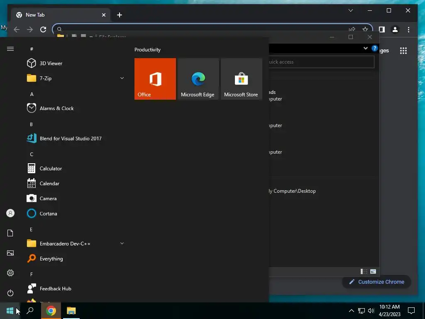Expand the Start menu hamburger navigation
Screen dimensions: 425x319
pyautogui.click(x=10, y=49)
